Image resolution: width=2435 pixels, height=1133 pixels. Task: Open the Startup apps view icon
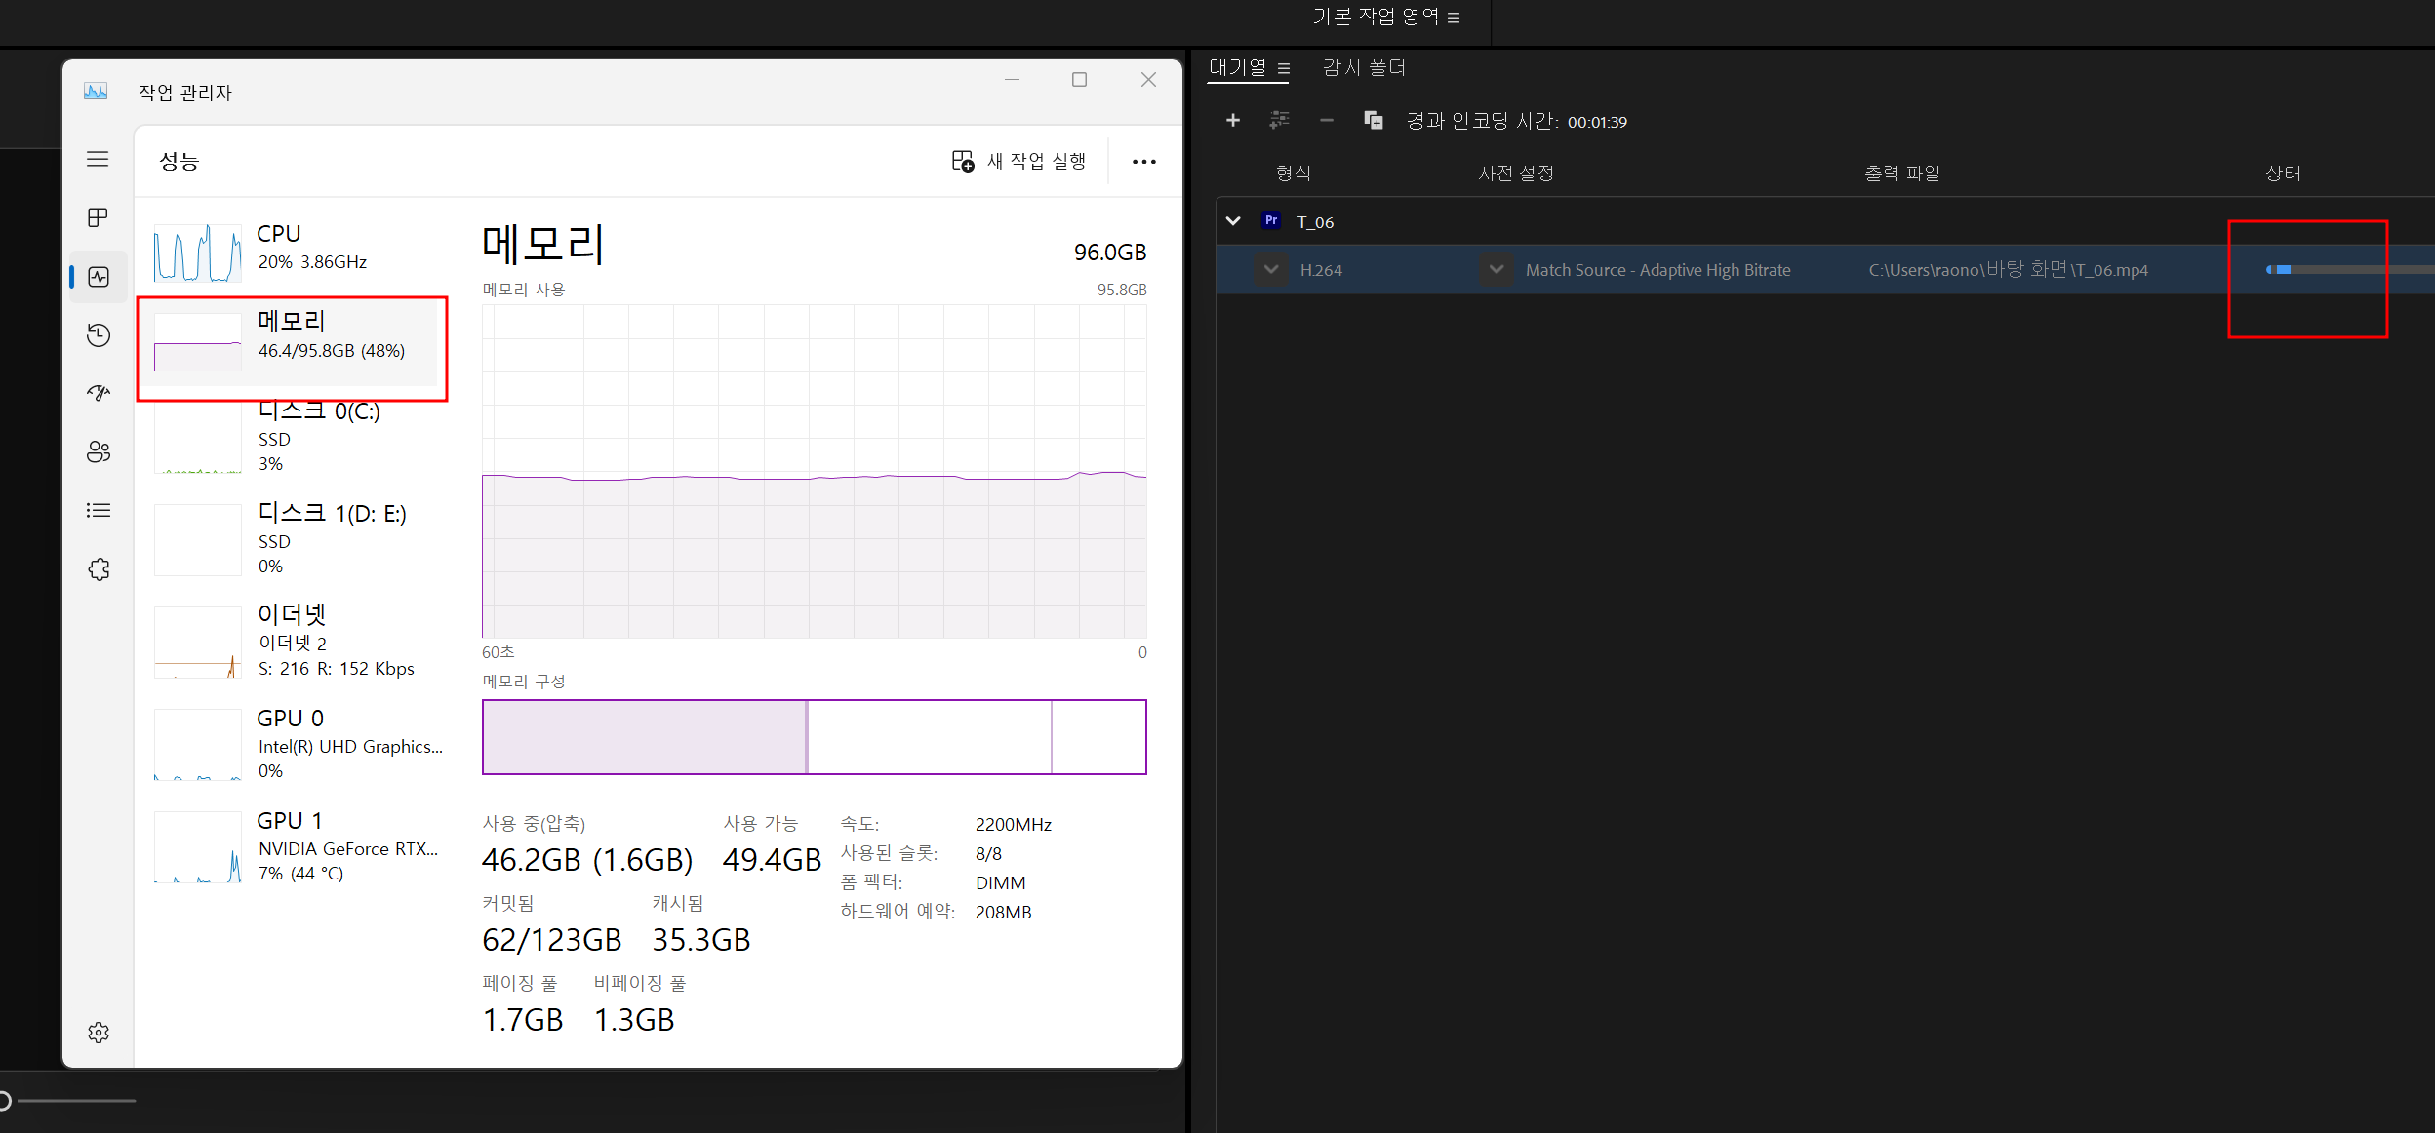click(x=98, y=393)
